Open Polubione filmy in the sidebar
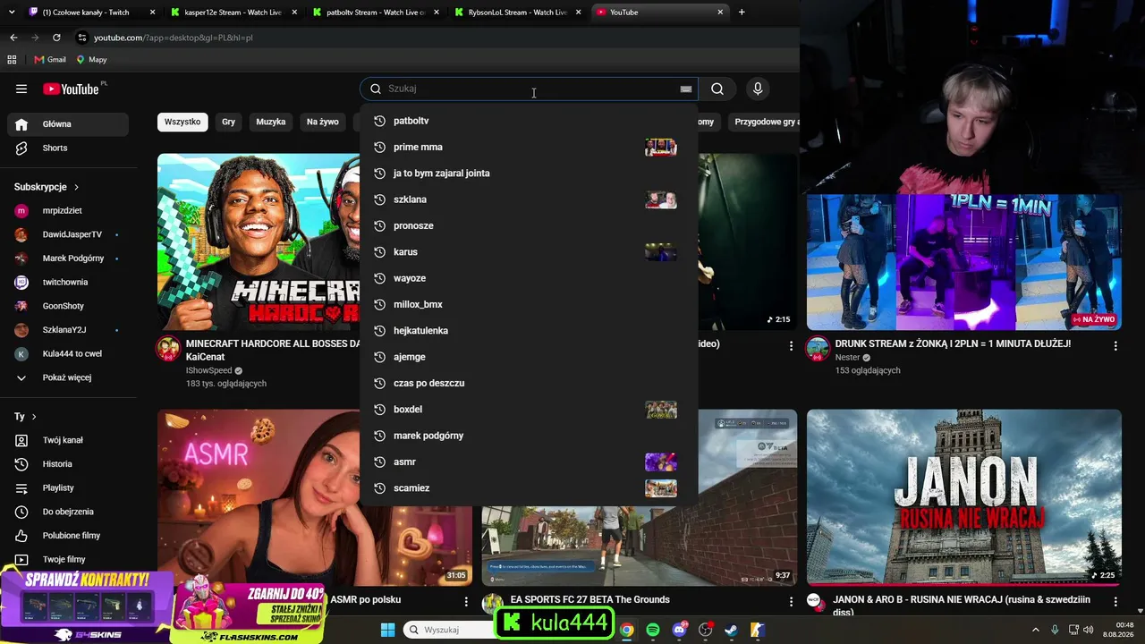 click(x=68, y=536)
